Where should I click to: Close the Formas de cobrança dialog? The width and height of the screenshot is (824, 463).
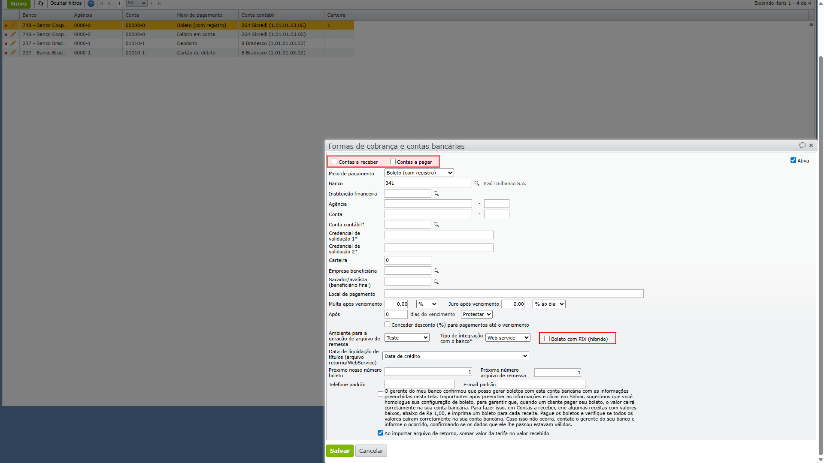point(811,145)
